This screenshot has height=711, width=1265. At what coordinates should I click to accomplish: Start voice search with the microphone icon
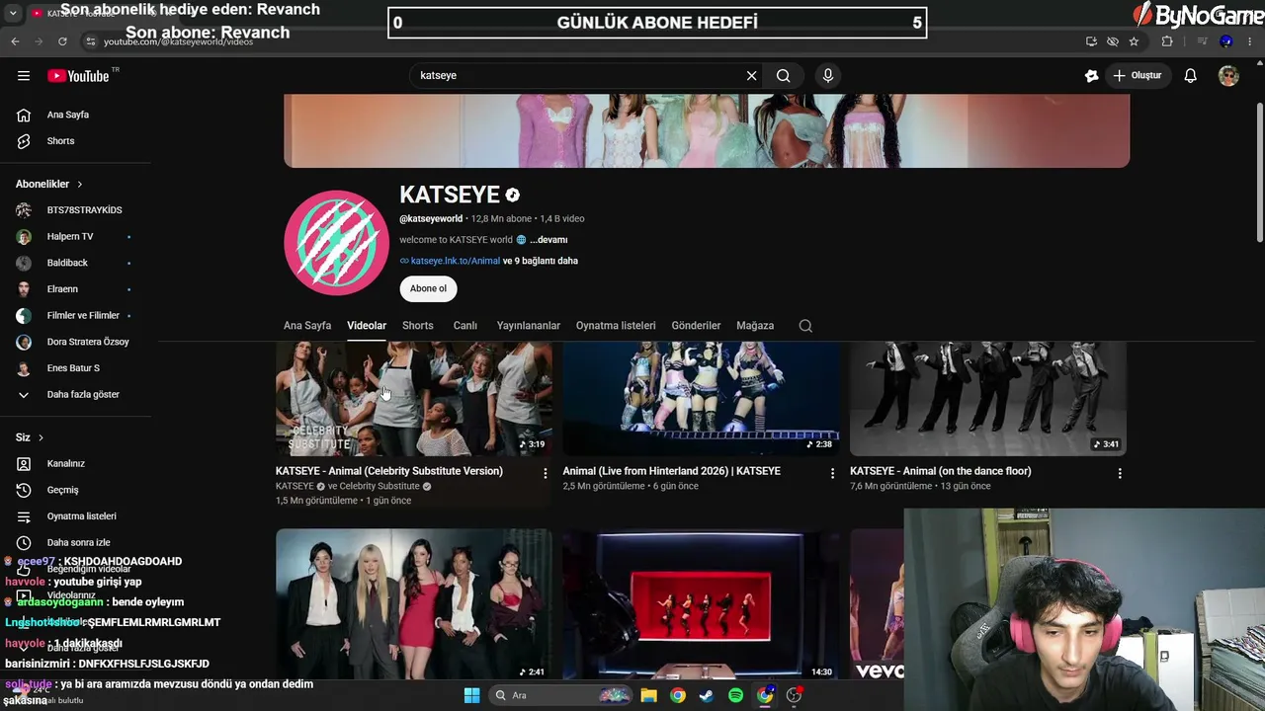click(x=828, y=76)
